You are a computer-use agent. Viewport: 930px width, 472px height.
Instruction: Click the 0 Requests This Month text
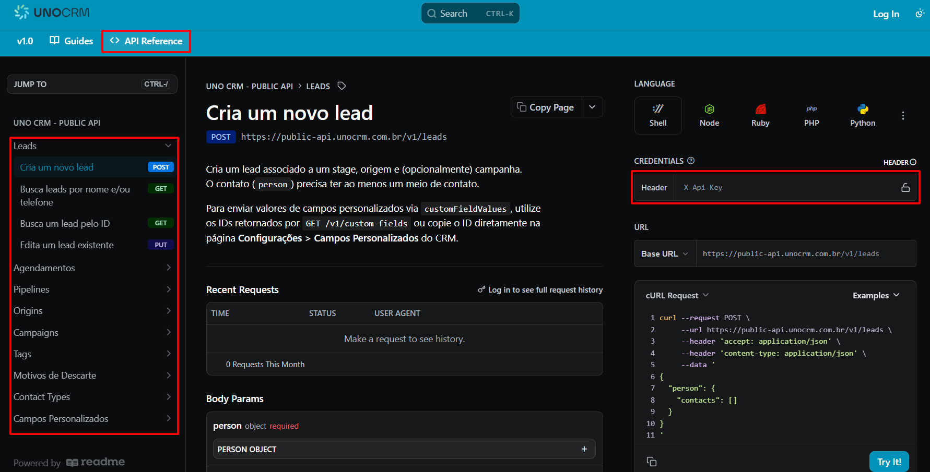pyautogui.click(x=265, y=365)
